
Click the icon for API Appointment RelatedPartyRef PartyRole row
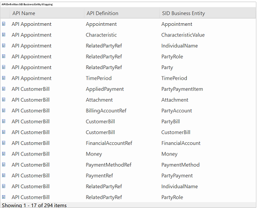4,56
